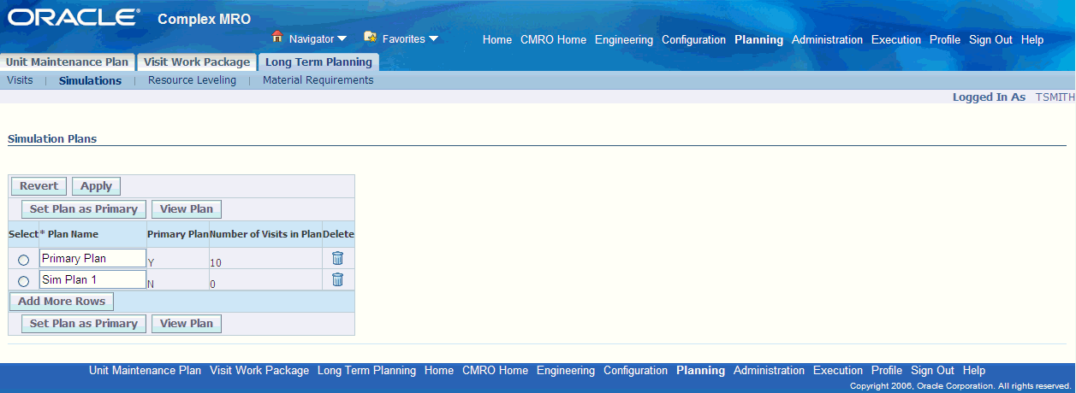Click the Primary Plan value Y
Screen dimensions: 1076x393
(x=151, y=262)
